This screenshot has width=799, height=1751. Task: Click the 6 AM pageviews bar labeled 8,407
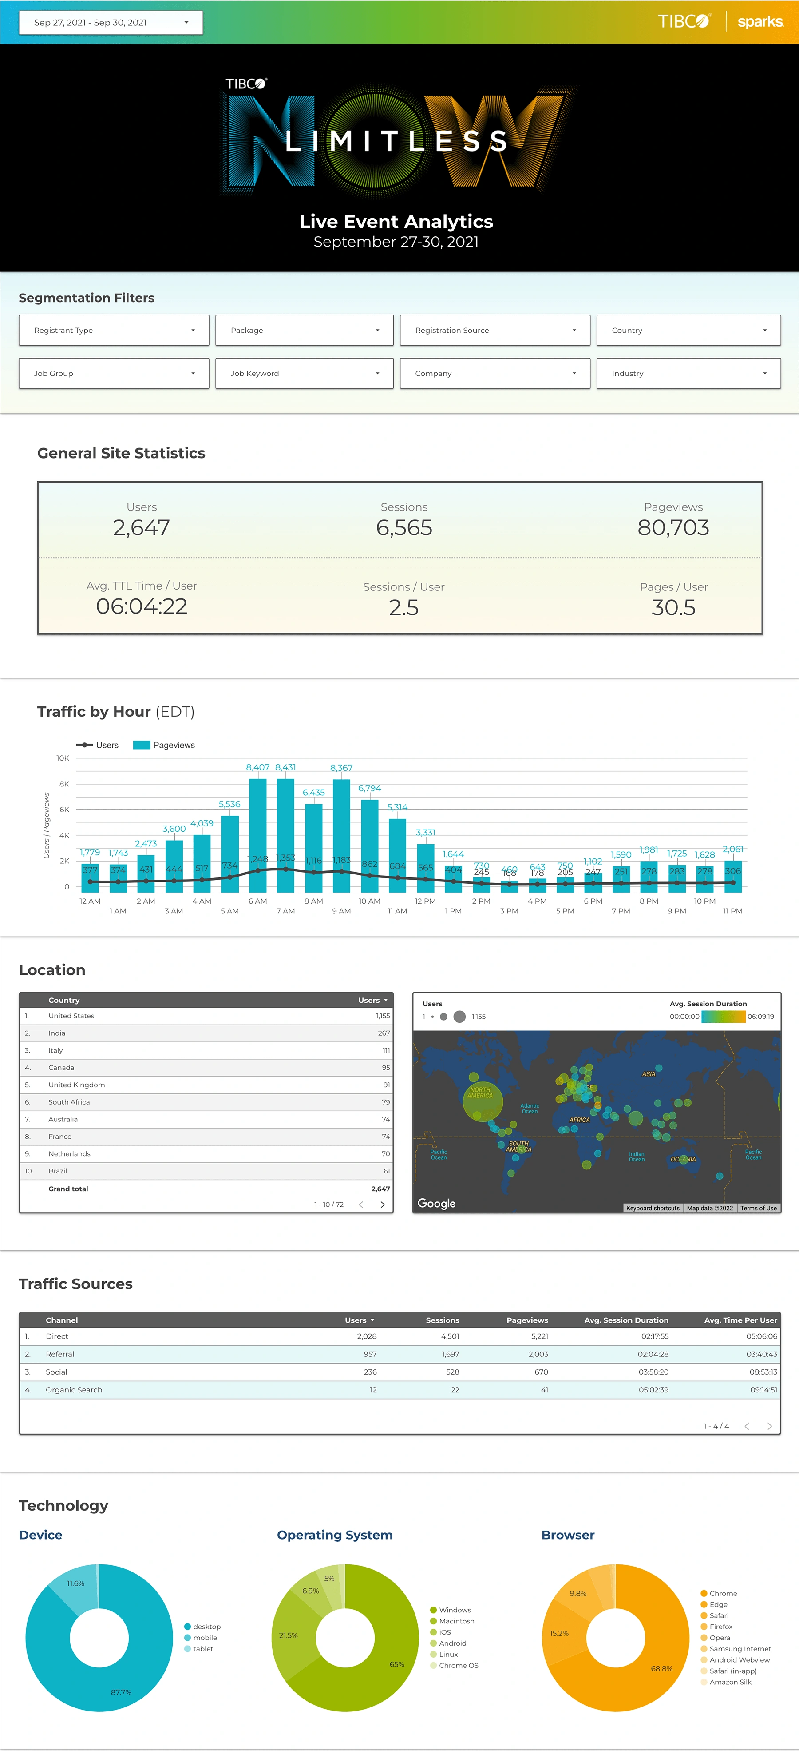coord(257,835)
